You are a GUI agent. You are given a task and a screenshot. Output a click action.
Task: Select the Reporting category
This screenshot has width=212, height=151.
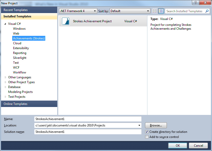[20, 53]
